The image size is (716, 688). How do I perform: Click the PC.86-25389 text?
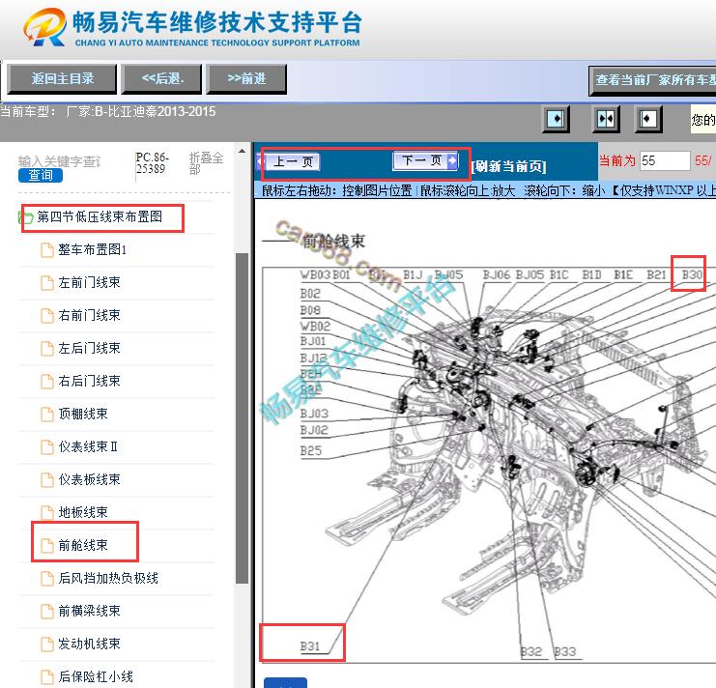point(152,163)
